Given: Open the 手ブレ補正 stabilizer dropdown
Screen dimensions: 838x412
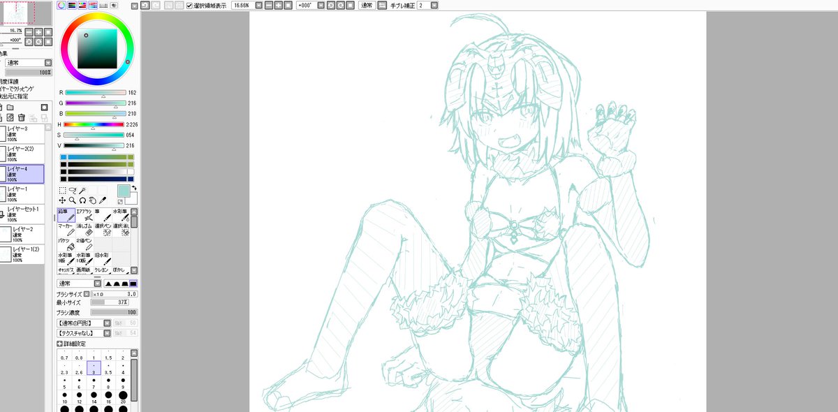Looking at the screenshot, I should pos(434,5).
